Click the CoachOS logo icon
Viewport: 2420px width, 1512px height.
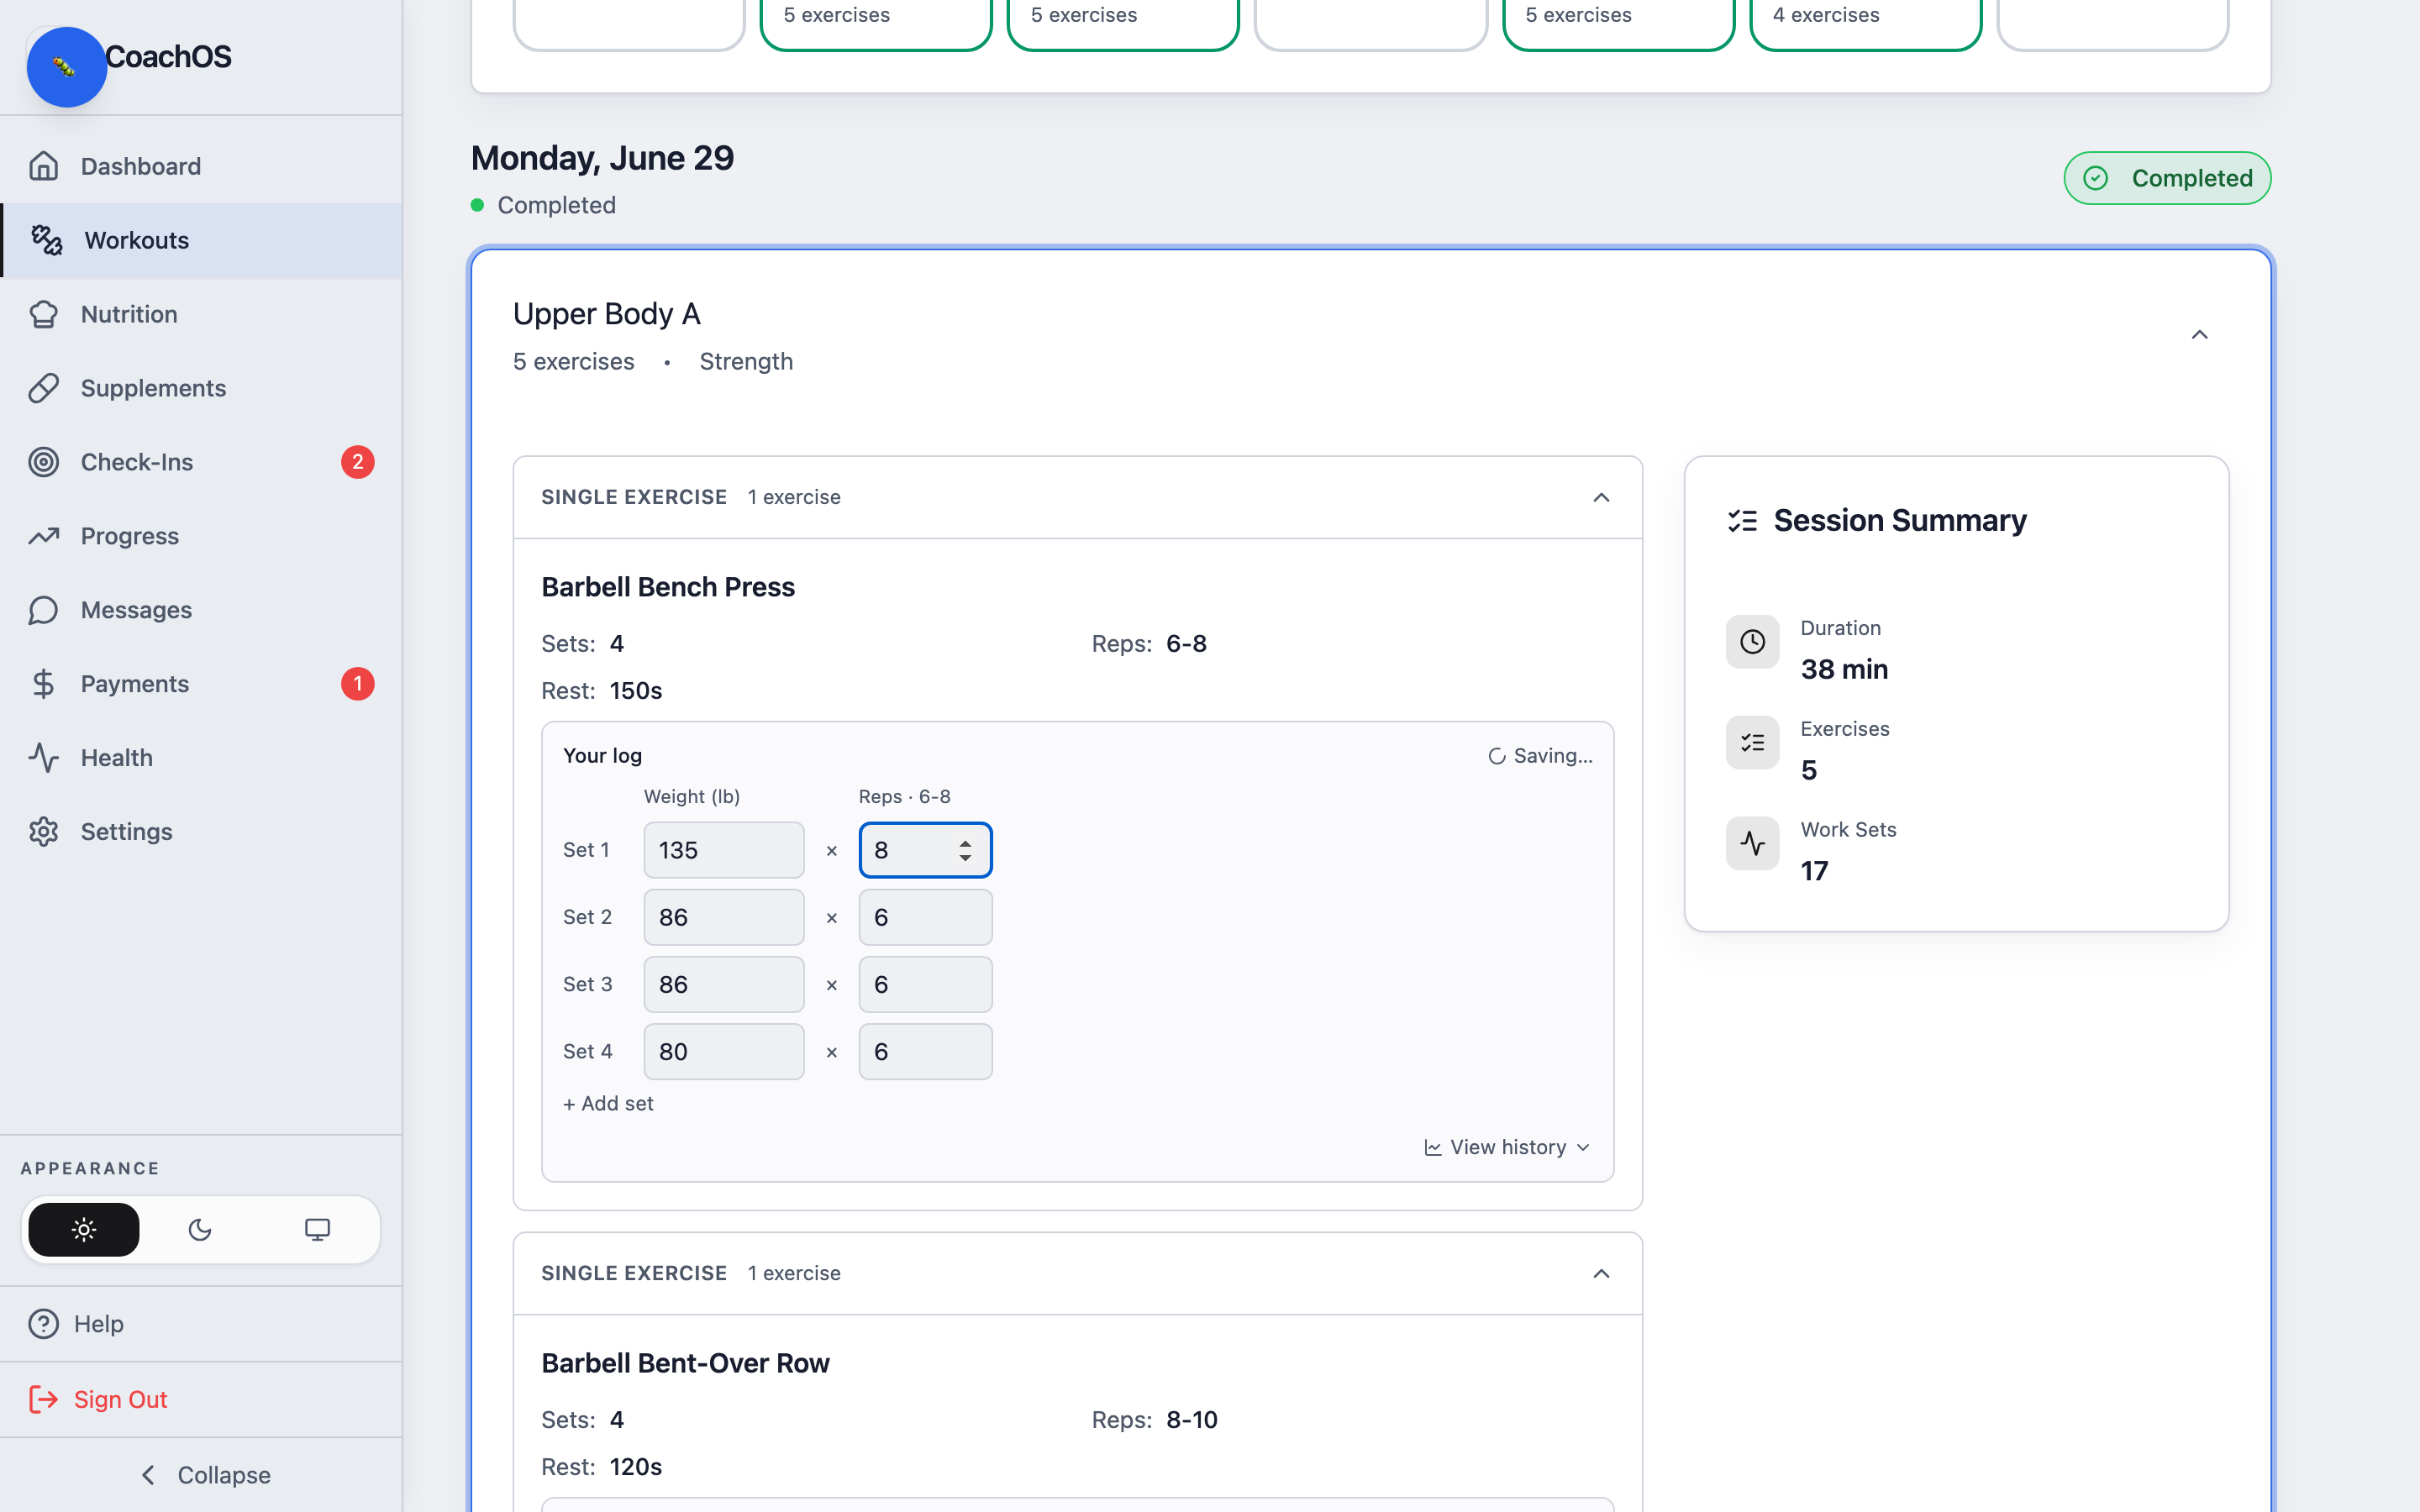pyautogui.click(x=66, y=67)
